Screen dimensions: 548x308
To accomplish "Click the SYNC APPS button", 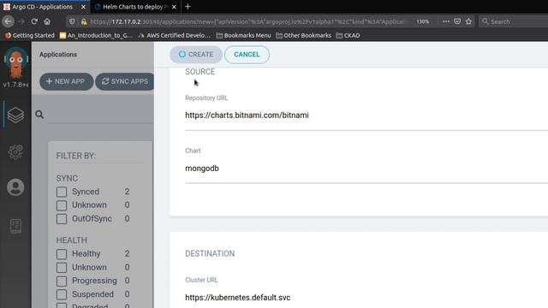I will point(125,81).
